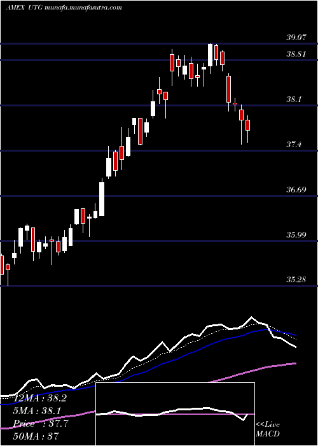318x446 pixels.
Task: Click the 35.28 price level label
Action: coord(296,280)
